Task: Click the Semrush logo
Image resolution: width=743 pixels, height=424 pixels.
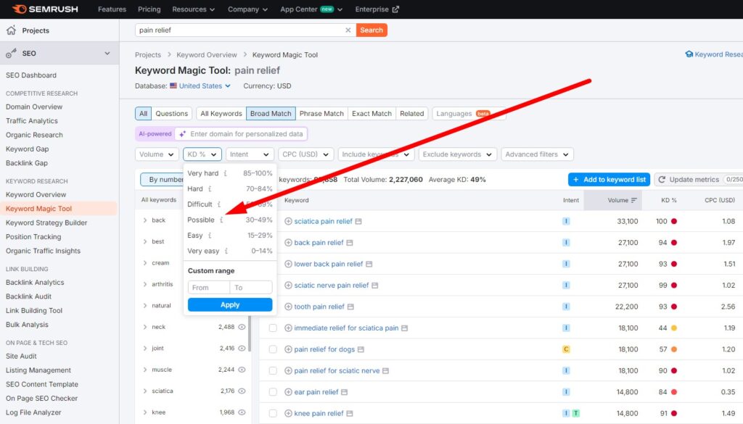Action: [x=45, y=9]
